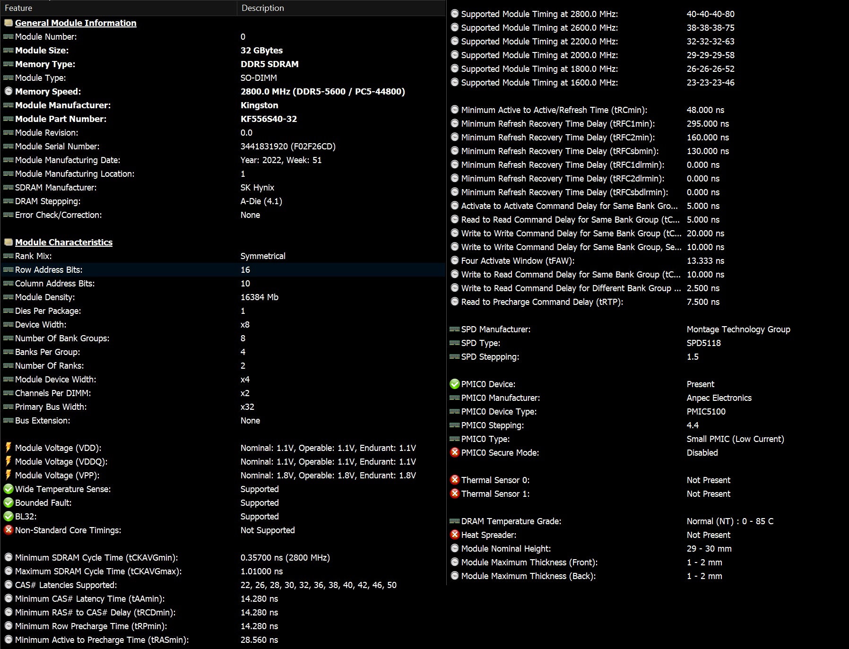The width and height of the screenshot is (849, 649).
Task: Click red X icon beside Thermal Sensor 0
Action: (454, 480)
